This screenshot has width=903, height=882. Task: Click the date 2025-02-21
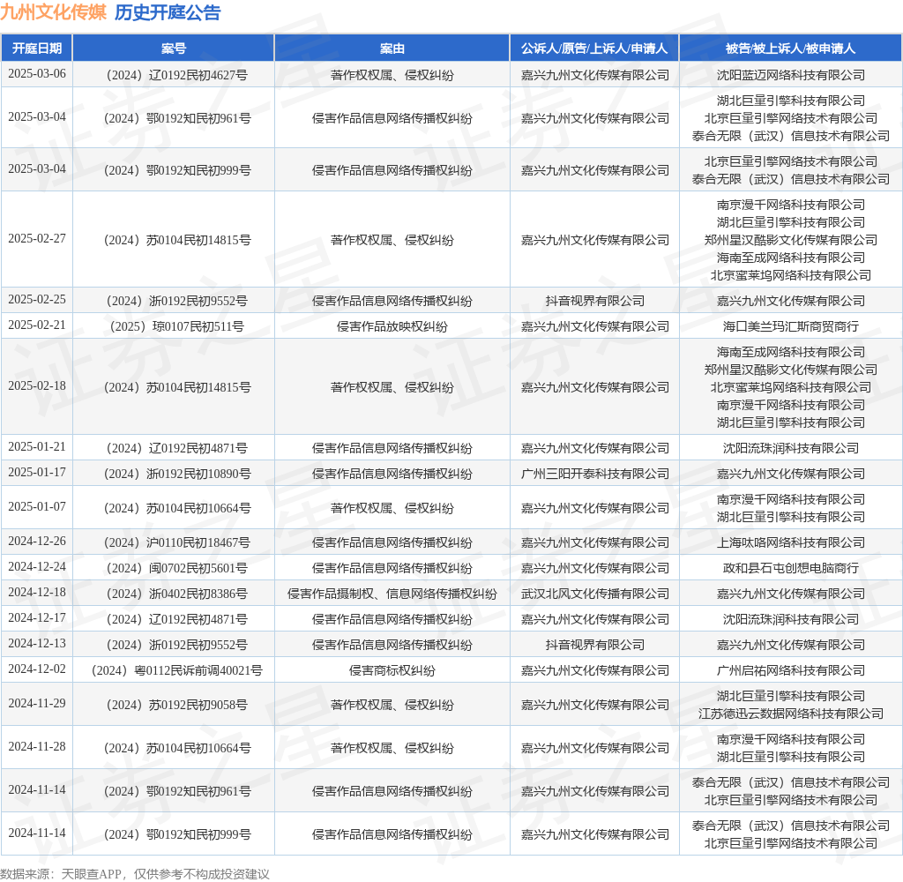pos(37,325)
